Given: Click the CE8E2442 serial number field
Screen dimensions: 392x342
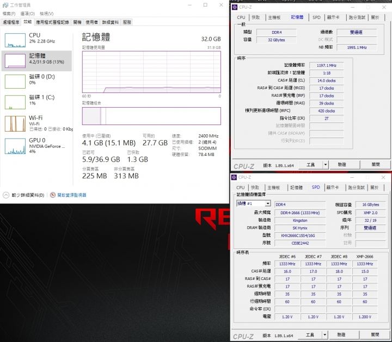Looking at the screenshot, I should click(300, 243).
